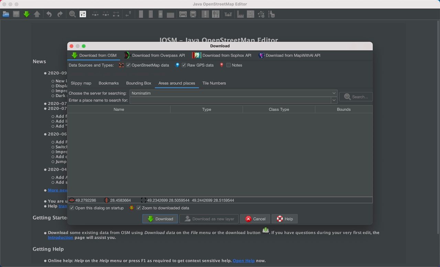
Task: Click the Type column header
Action: (x=207, y=109)
